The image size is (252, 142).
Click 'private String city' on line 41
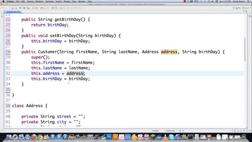[44, 122]
